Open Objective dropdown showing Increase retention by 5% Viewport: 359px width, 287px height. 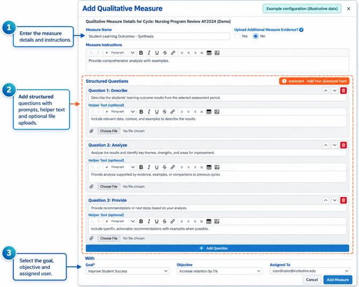[x=220, y=271]
